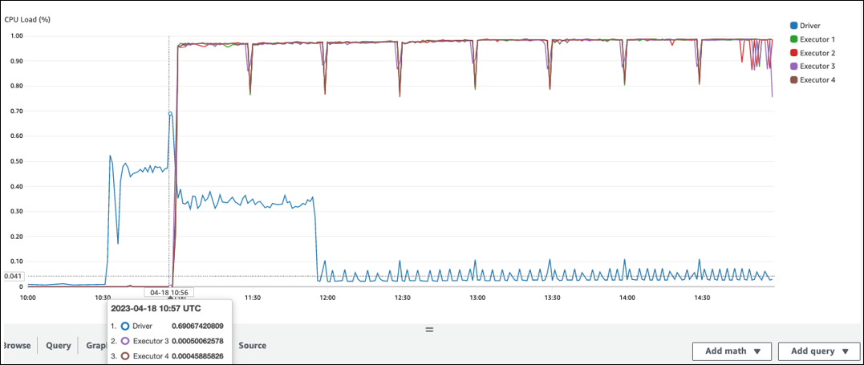Click the green Executor 1 legend icon
The width and height of the screenshot is (864, 365).
(794, 39)
